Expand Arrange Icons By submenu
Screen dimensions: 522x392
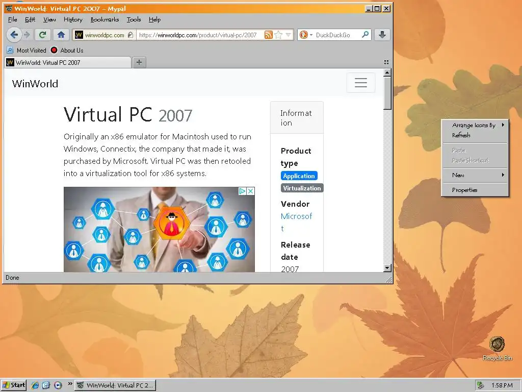(x=475, y=125)
